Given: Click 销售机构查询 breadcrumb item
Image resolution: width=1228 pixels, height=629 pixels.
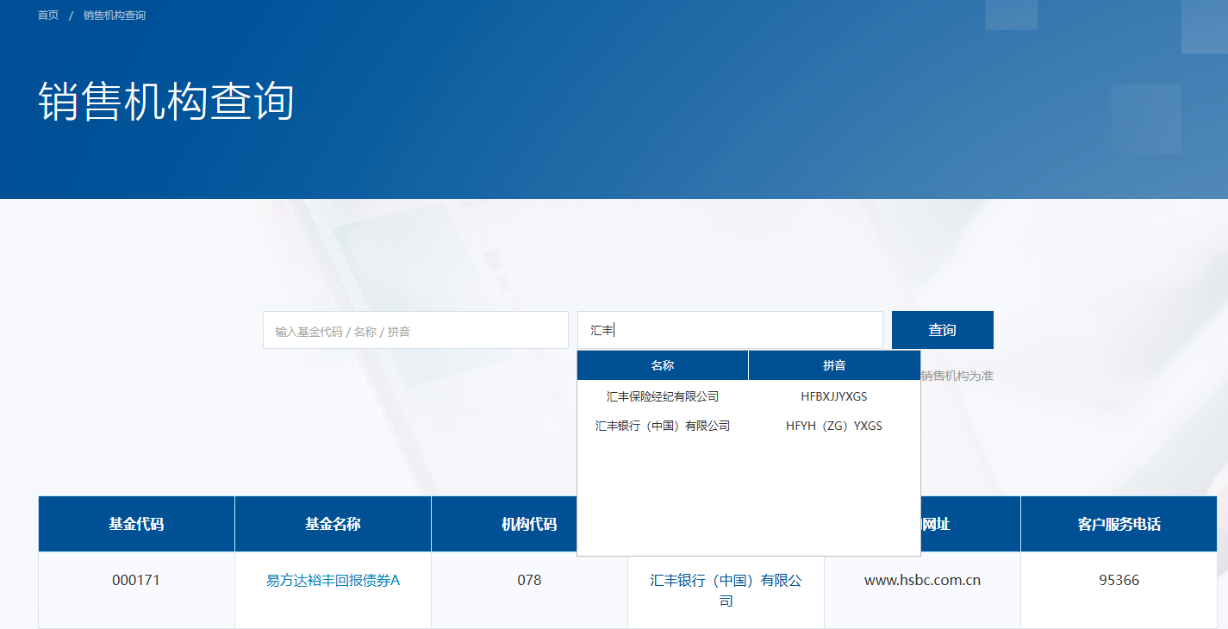Looking at the screenshot, I should tap(115, 16).
